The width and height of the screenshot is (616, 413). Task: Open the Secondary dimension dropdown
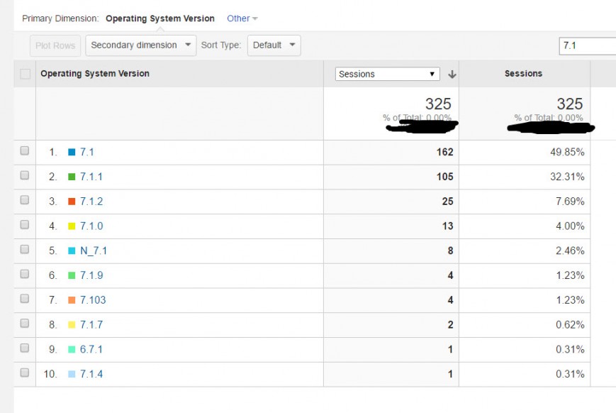pos(141,45)
